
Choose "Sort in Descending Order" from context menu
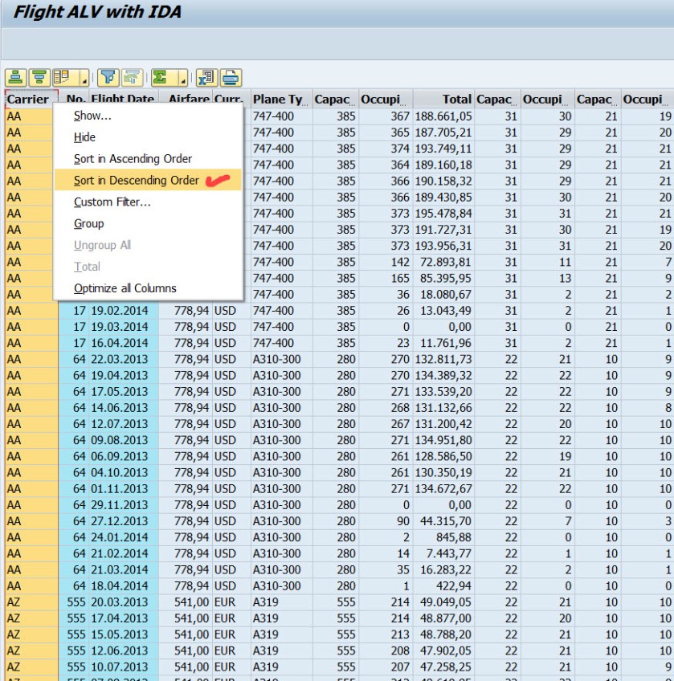pyautogui.click(x=136, y=181)
